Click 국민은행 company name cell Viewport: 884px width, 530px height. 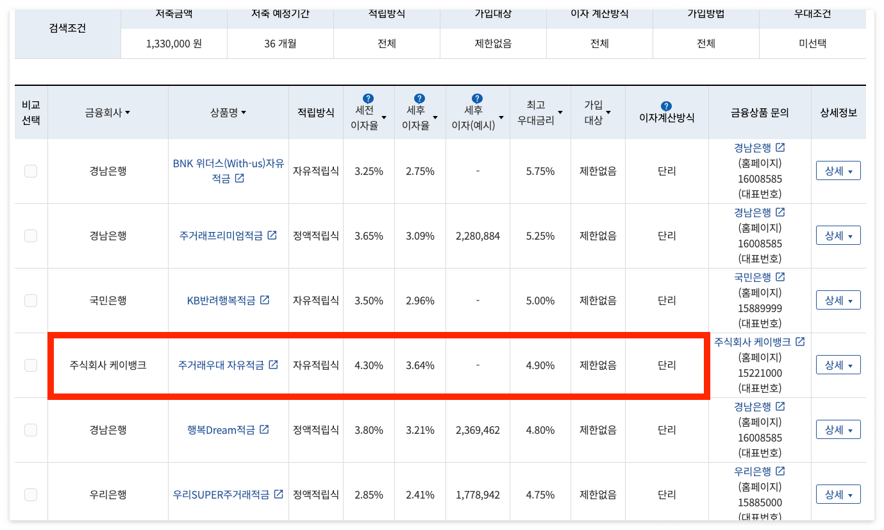(108, 301)
